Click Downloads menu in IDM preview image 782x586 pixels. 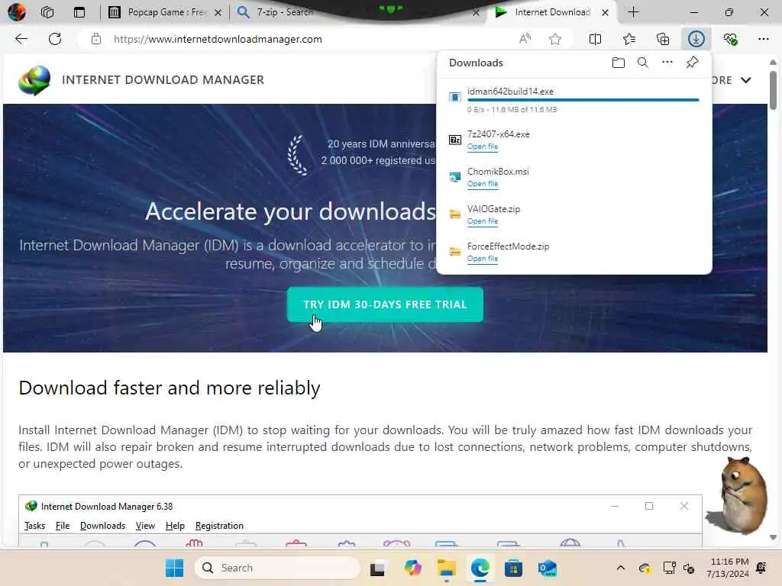[103, 526]
